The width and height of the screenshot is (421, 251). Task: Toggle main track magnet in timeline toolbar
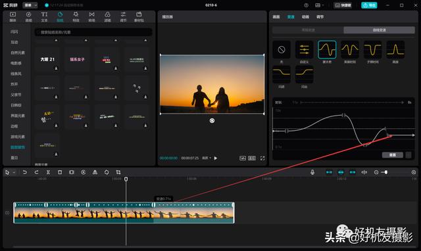coord(329,172)
